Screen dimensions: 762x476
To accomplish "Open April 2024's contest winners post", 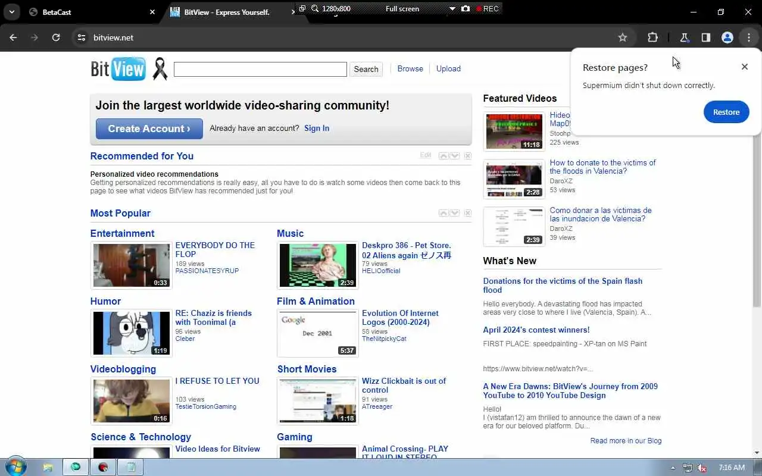I will point(536,330).
